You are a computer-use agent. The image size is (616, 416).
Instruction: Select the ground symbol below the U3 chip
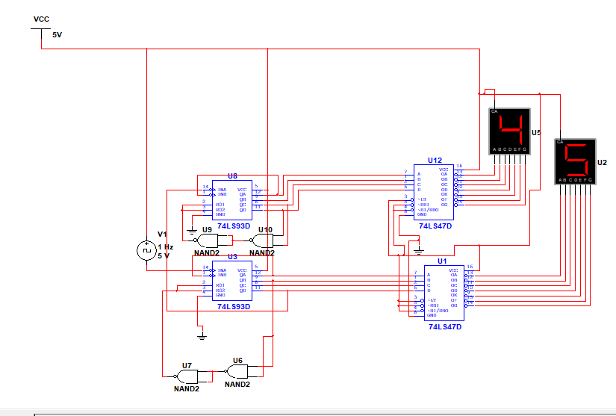tap(202, 335)
